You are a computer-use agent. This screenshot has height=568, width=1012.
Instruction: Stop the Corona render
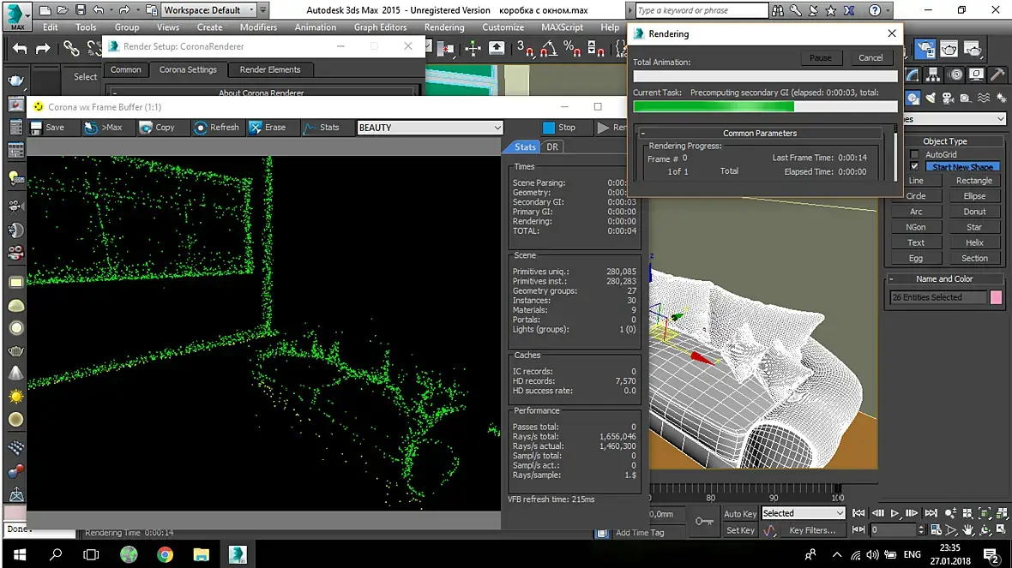pos(558,128)
